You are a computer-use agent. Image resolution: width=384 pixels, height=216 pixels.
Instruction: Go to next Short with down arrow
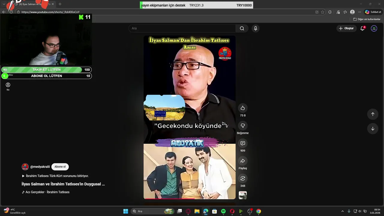click(373, 129)
